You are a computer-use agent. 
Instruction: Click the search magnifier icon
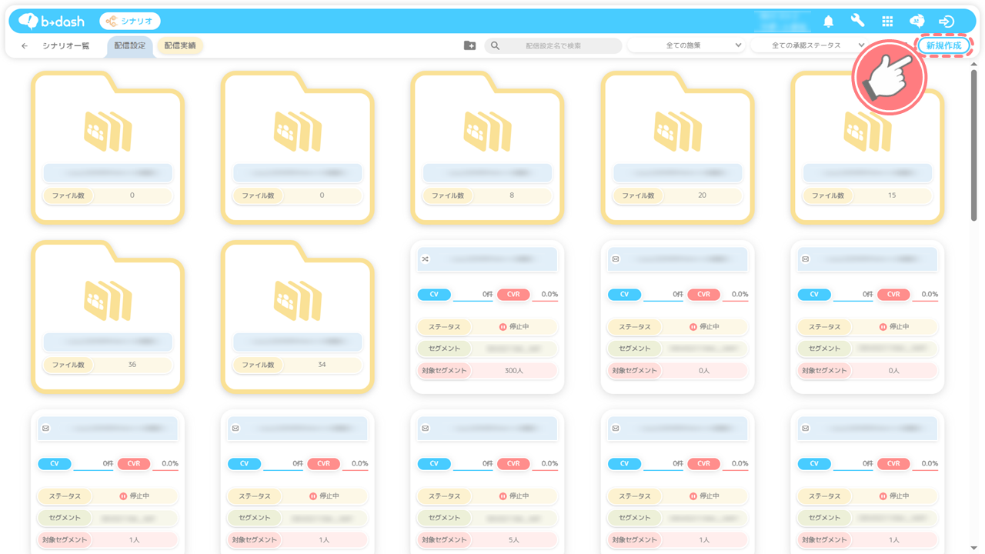coord(496,46)
